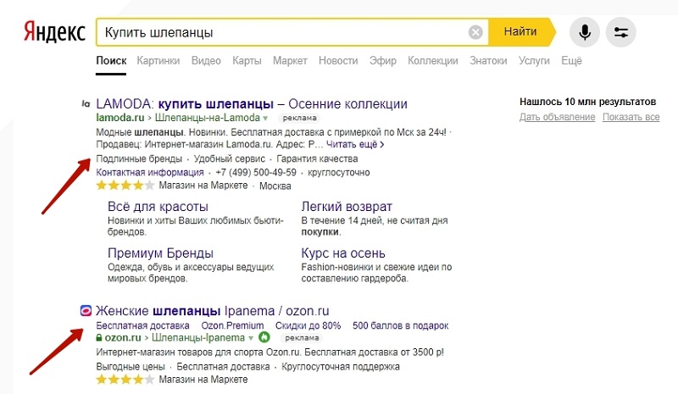The image size is (678, 394).
Task: Switch to the Картинки tab
Action: pyautogui.click(x=158, y=61)
